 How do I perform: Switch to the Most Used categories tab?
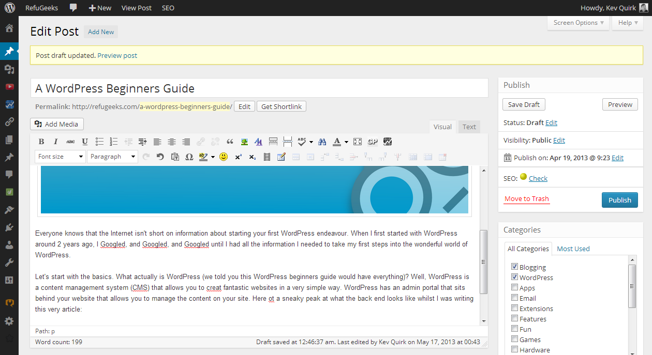point(573,249)
